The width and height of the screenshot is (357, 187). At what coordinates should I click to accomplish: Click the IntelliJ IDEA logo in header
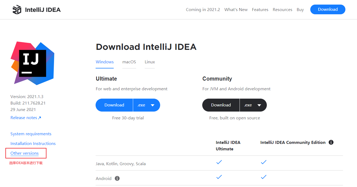point(36,10)
